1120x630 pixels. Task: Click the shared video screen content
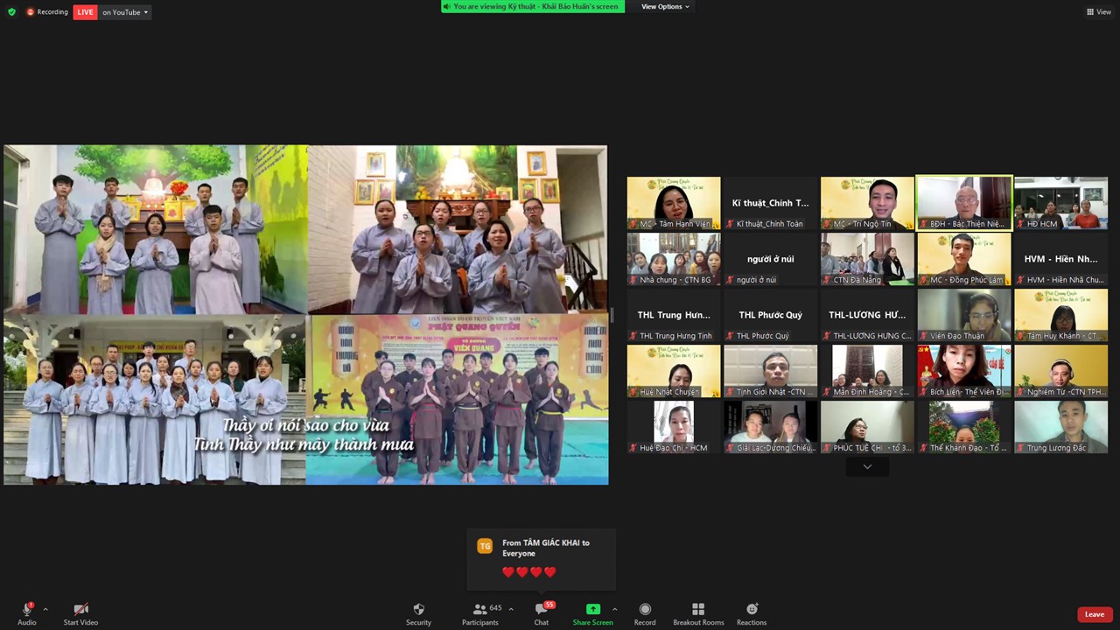(305, 315)
